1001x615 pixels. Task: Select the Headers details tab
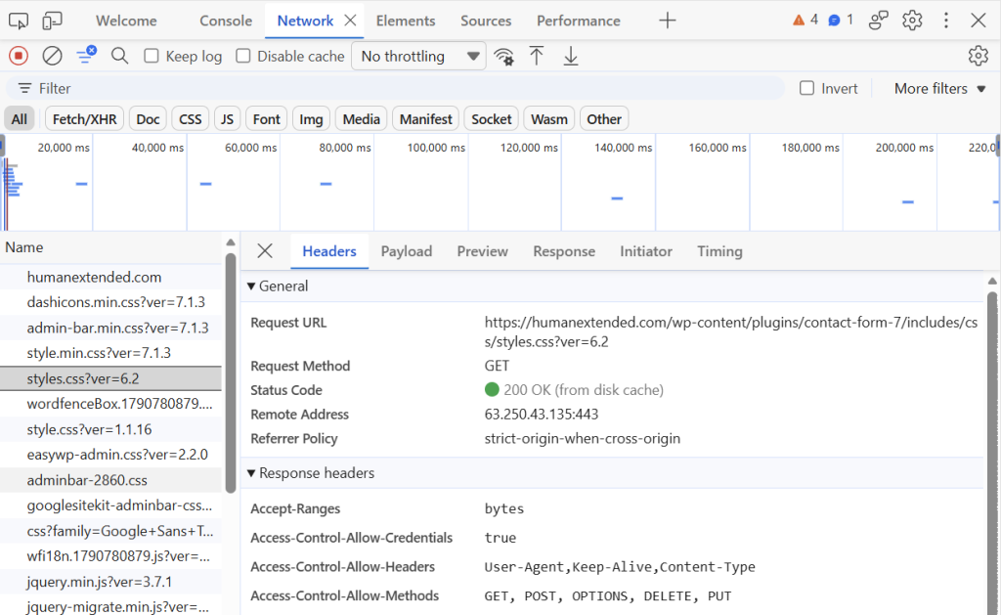tap(329, 251)
